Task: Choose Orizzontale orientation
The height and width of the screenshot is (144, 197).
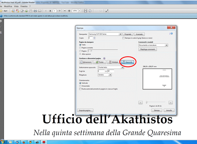Action: (80, 86)
